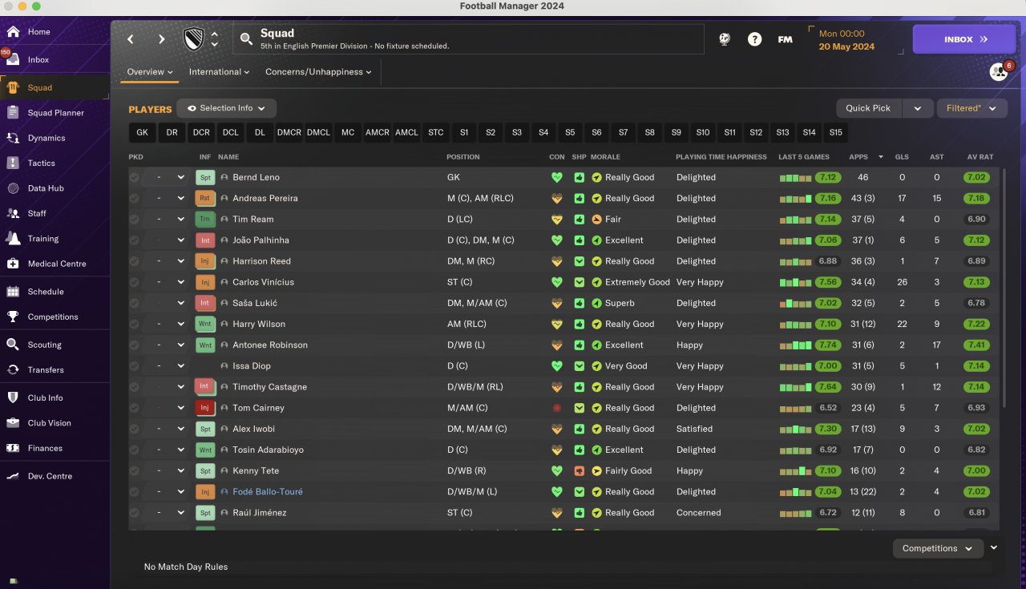Open the Filtered dropdown
Screen dimensions: 1026x589
971,108
